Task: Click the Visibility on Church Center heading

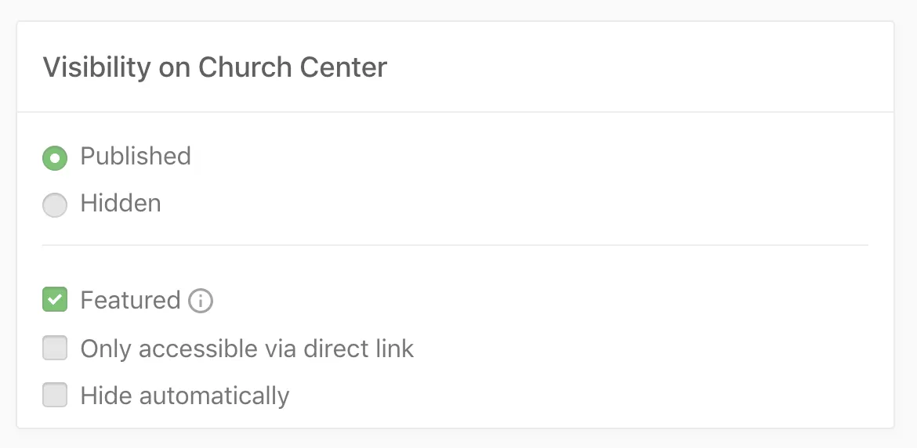Action: (215, 67)
